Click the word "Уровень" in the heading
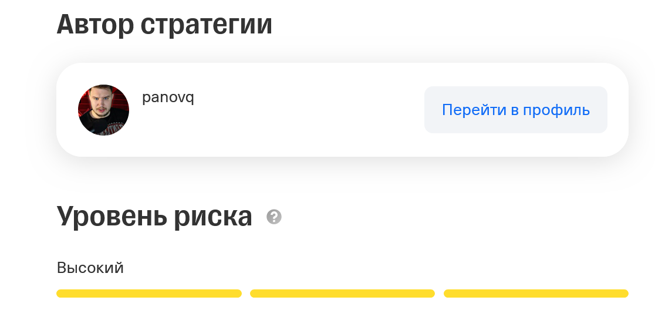The height and width of the screenshot is (334, 655). (112, 217)
